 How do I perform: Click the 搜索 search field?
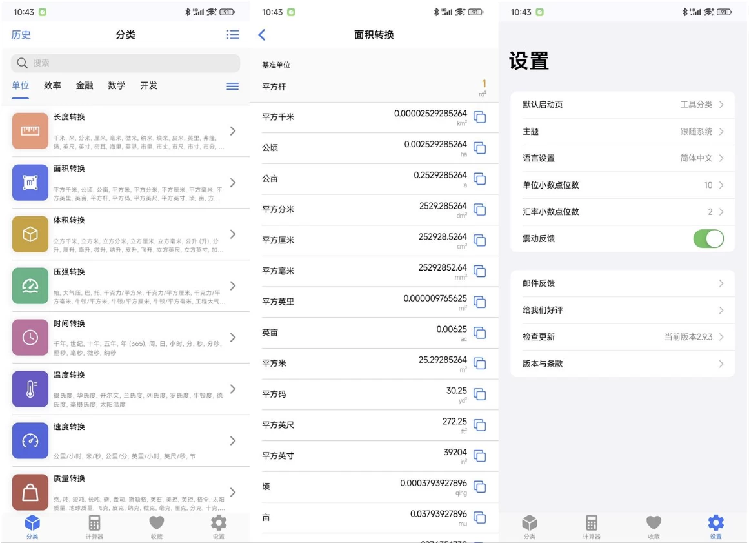point(125,63)
